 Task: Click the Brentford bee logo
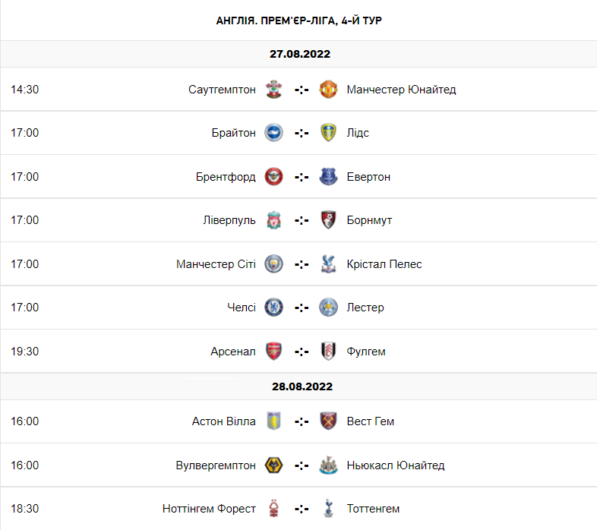273,177
